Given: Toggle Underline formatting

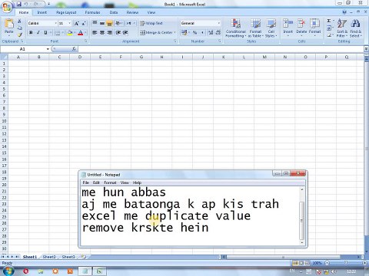Looking at the screenshot, I should point(45,32).
